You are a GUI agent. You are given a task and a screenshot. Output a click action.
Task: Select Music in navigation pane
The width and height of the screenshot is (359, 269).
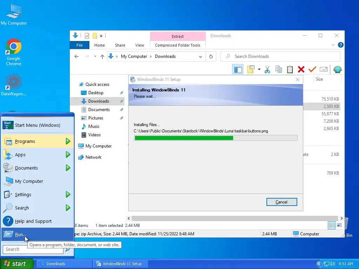94,126
